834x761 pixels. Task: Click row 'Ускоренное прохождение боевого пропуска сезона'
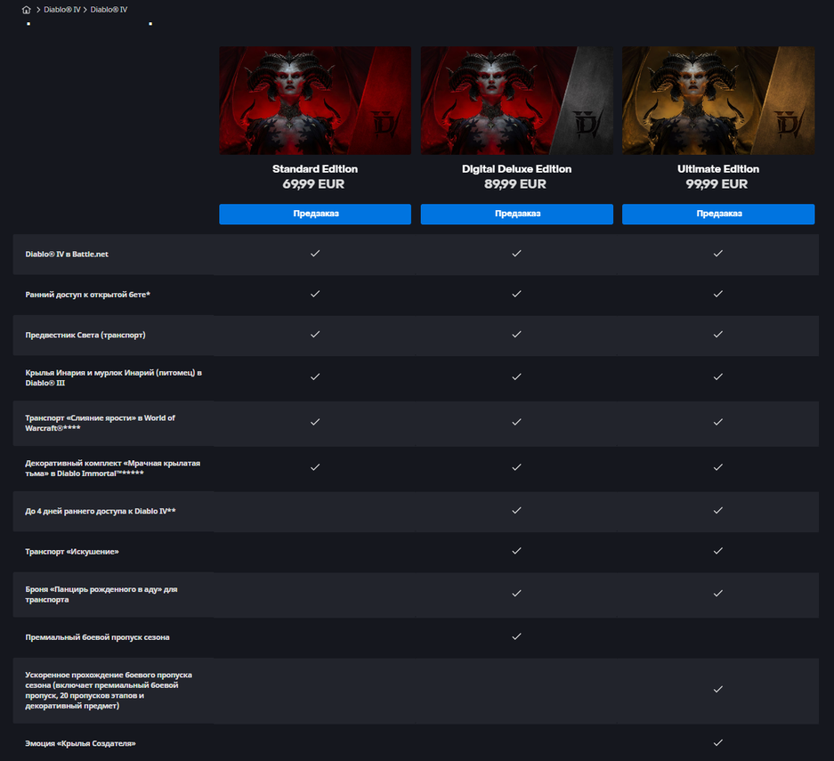(x=416, y=691)
